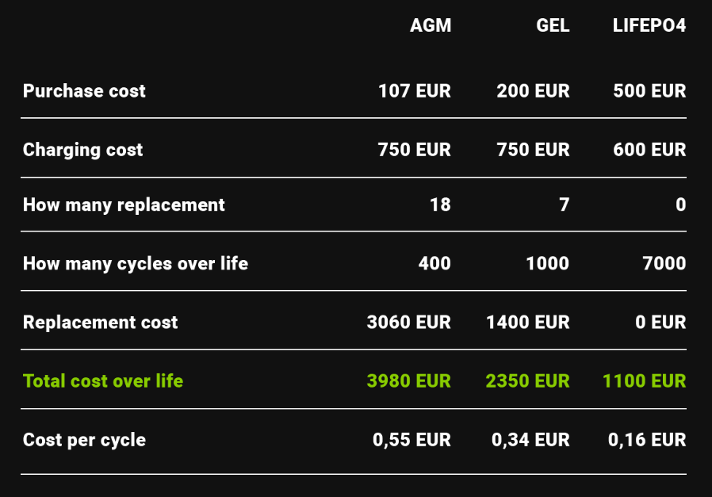
Task: Click the AGM column header
Action: [431, 25]
